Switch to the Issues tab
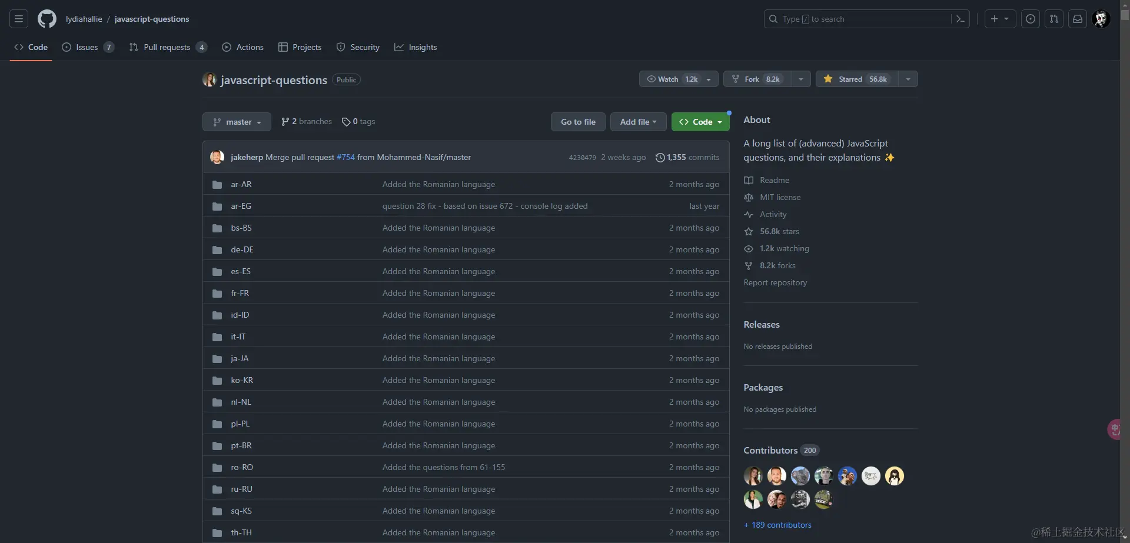Image resolution: width=1130 pixels, height=543 pixels. (88, 47)
